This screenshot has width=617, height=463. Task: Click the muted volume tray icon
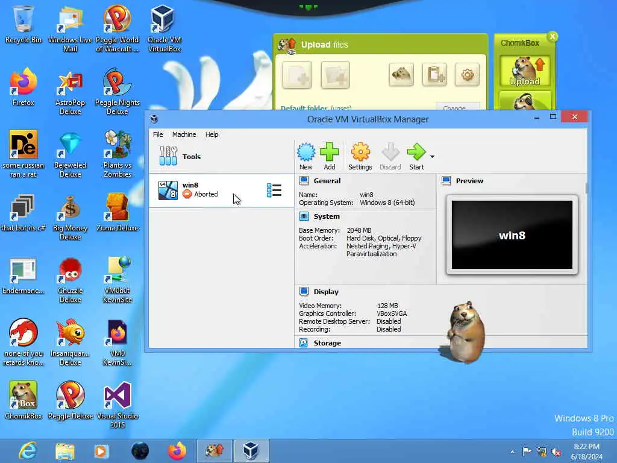(556, 452)
